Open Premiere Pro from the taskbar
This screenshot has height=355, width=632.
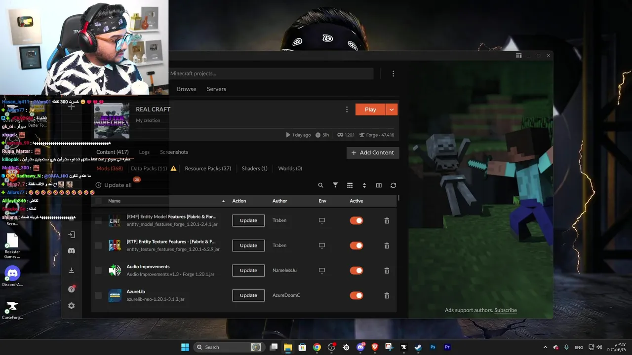[x=447, y=347]
